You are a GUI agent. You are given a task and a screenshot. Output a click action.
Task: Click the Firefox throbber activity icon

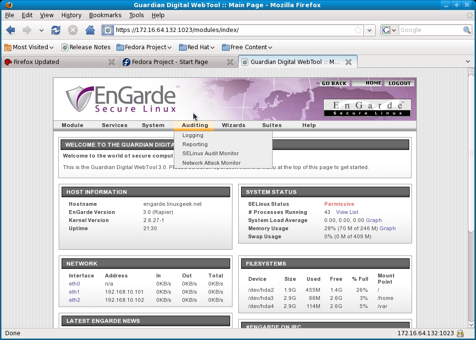[469, 15]
